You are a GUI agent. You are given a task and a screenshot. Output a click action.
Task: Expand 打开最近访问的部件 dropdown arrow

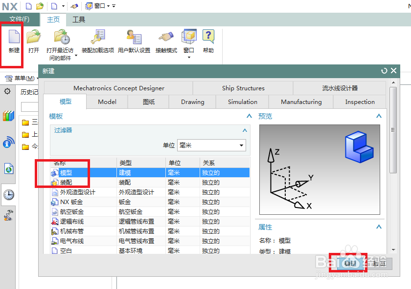click(x=76, y=56)
